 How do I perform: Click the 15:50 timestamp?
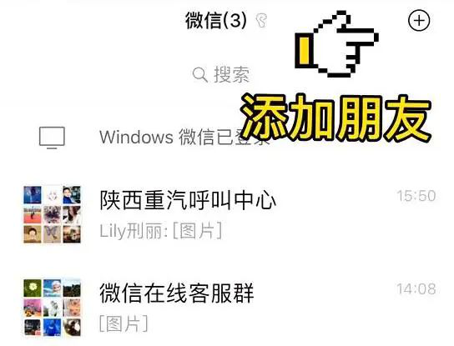point(416,196)
